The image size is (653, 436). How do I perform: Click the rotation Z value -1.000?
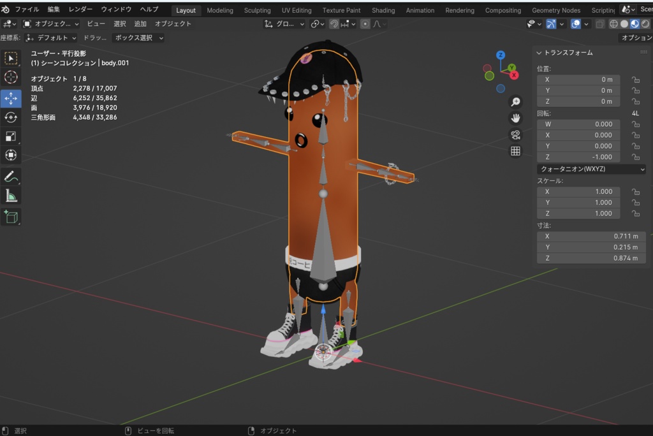578,157
